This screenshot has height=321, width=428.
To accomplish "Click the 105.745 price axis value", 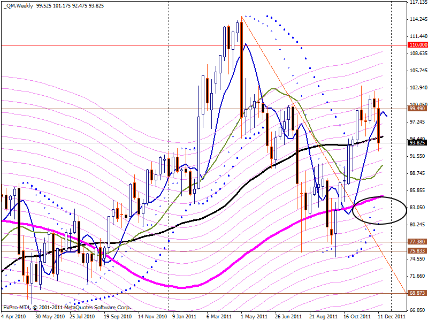I will 418,71.
